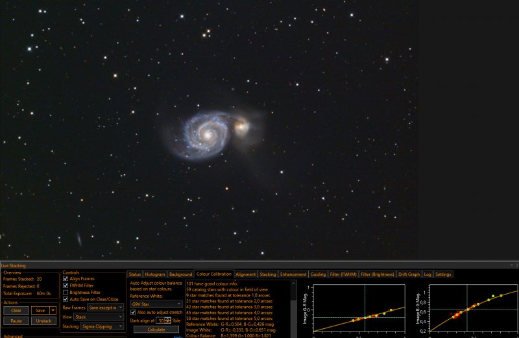Click the Save button
Screen dimensions: 519x338
coord(40,311)
